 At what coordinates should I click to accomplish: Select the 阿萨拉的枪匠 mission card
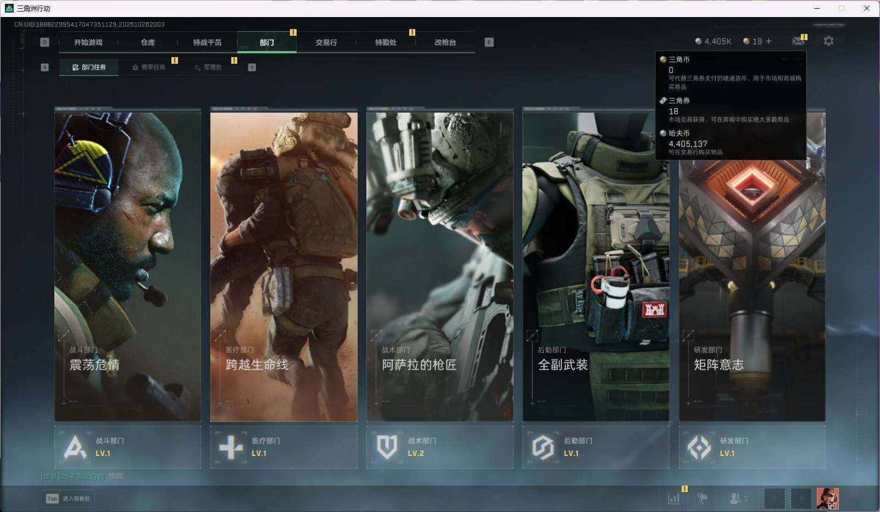[440, 266]
